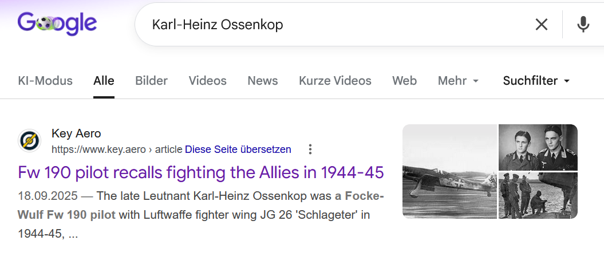Open the Fw 190 pilot recalls article link
This screenshot has width=604, height=260.
pos(201,172)
